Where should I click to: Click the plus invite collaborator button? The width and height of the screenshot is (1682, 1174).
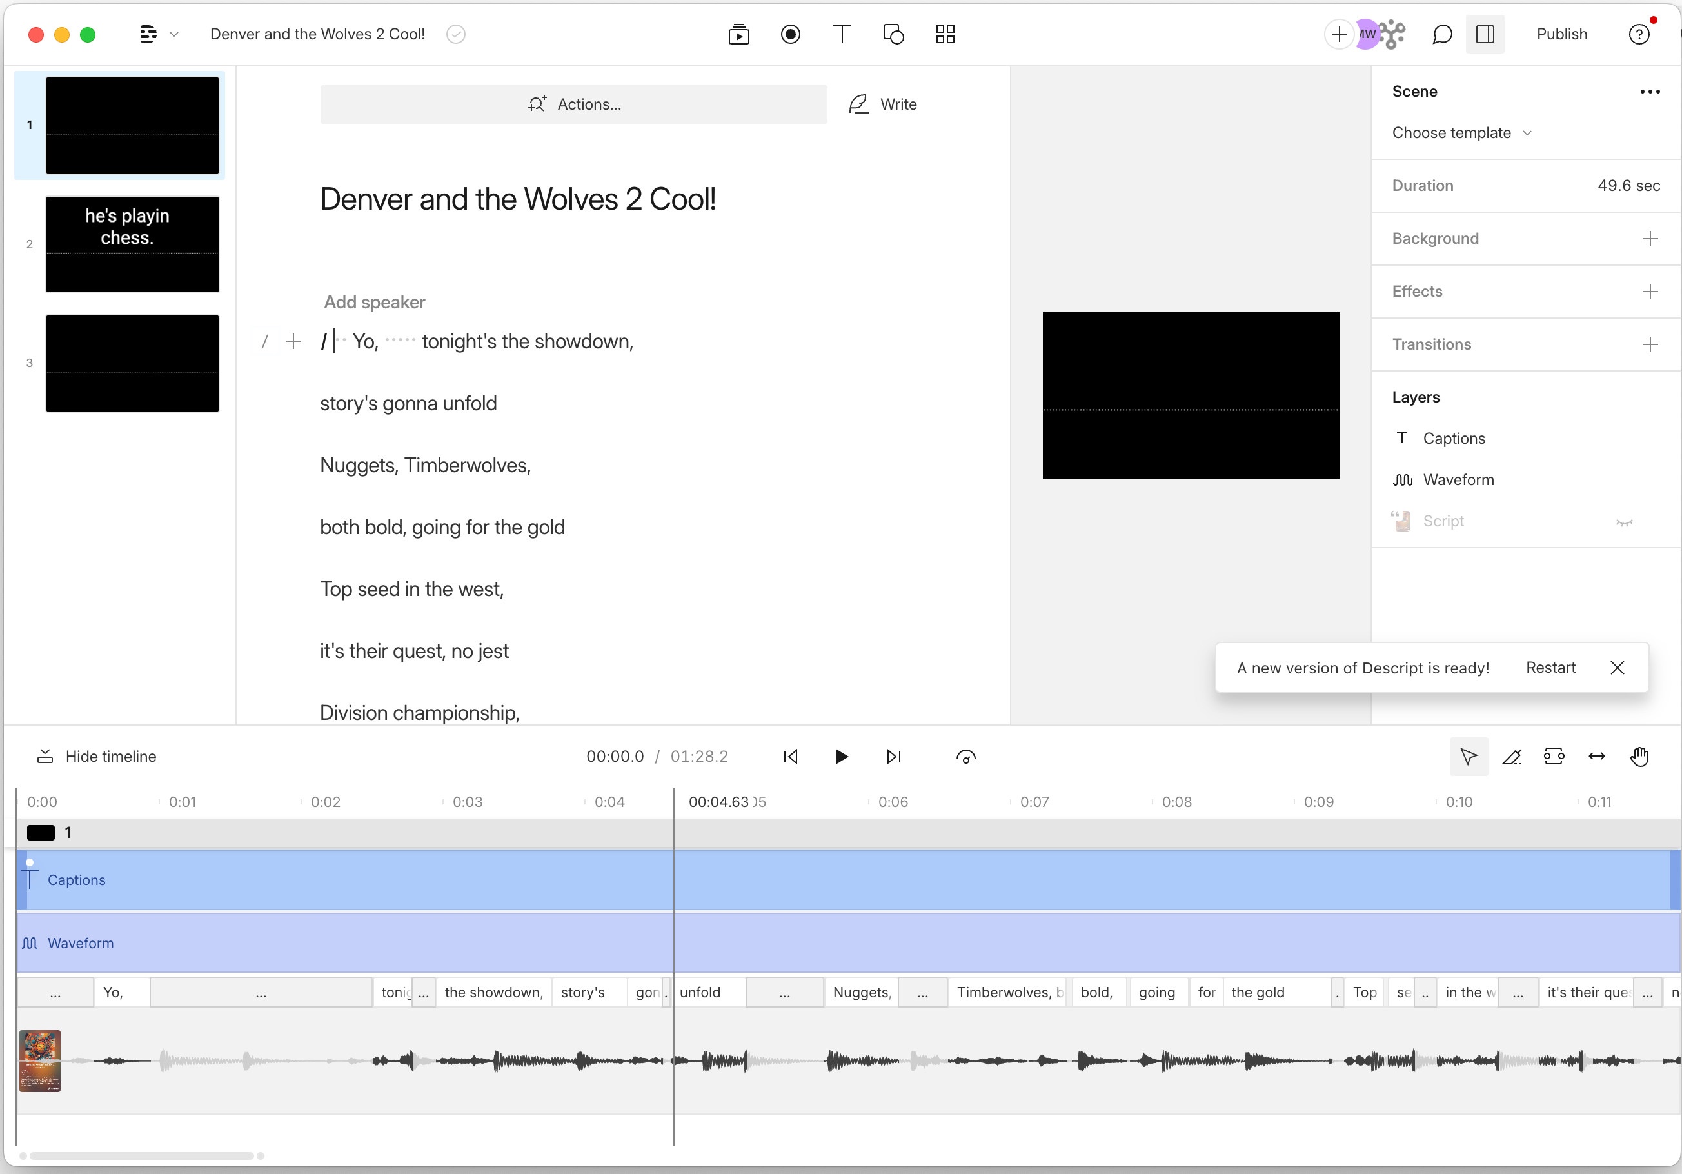pyautogui.click(x=1338, y=34)
